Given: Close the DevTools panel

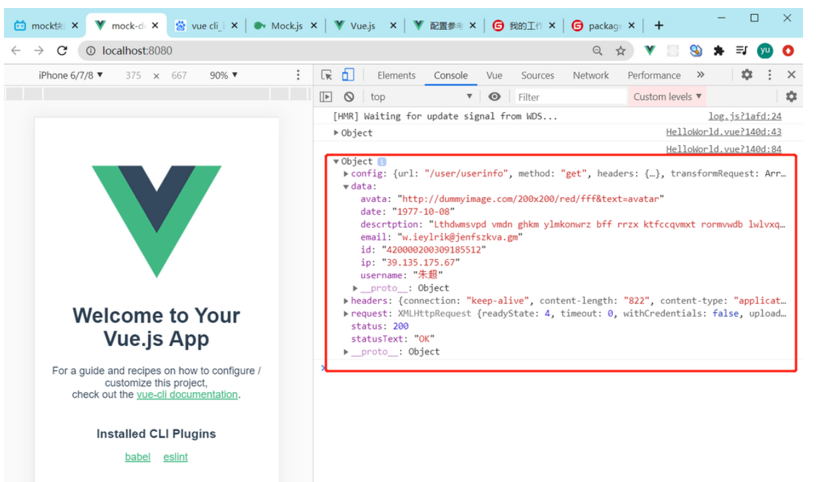Looking at the screenshot, I should [791, 75].
